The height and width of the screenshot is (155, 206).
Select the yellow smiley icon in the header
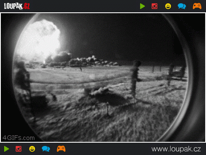168,6
